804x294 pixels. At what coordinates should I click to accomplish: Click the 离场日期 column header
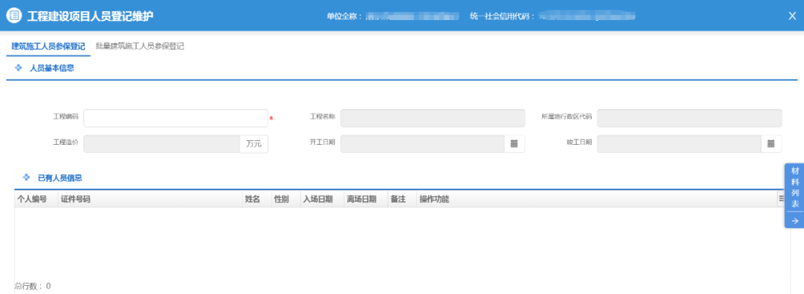coord(362,199)
